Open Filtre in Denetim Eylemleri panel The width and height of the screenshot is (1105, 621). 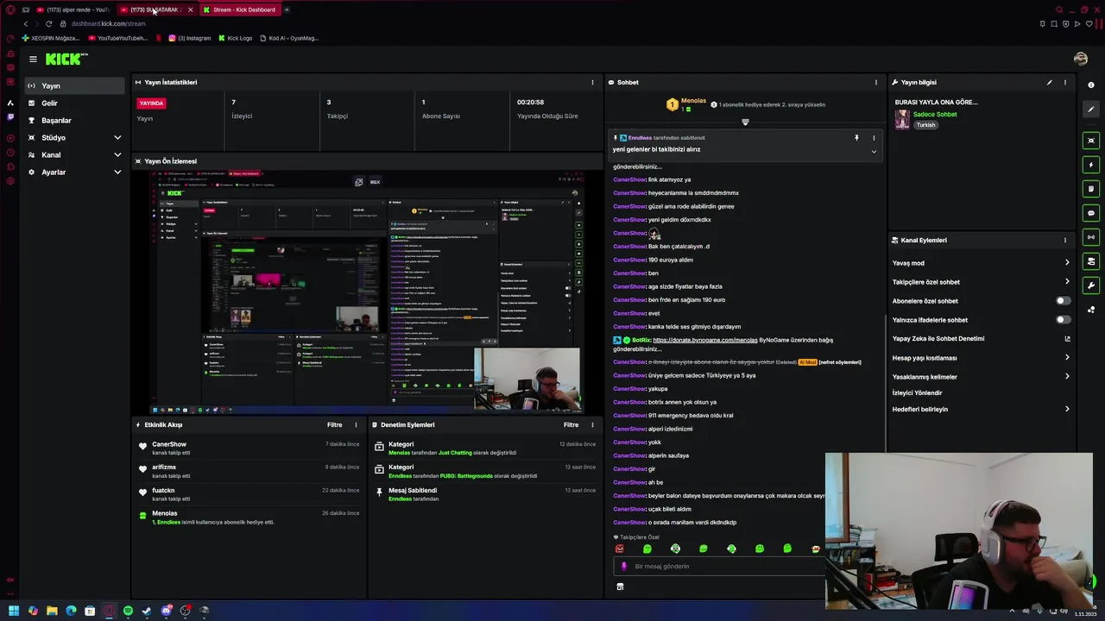click(571, 424)
